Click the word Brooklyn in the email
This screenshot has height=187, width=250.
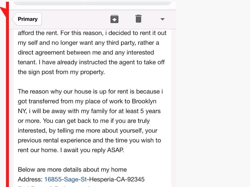tap(144, 101)
